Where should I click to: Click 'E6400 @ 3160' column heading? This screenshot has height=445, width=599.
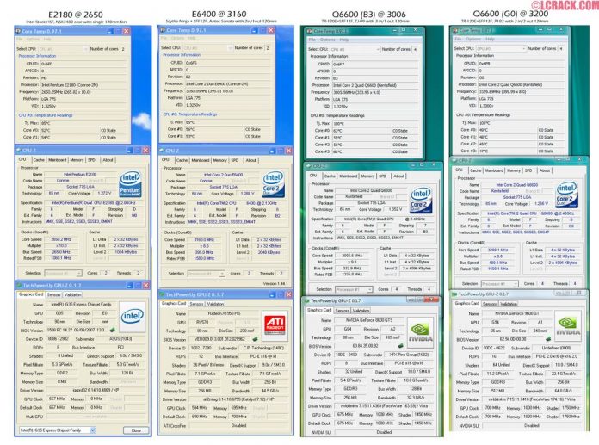pos(219,14)
